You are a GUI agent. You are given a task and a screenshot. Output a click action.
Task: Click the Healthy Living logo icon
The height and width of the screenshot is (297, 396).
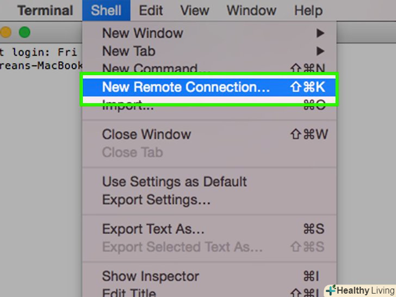coord(330,290)
